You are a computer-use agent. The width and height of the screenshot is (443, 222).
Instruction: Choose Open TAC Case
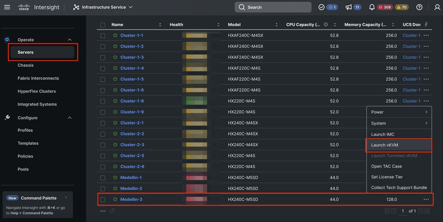click(399, 166)
